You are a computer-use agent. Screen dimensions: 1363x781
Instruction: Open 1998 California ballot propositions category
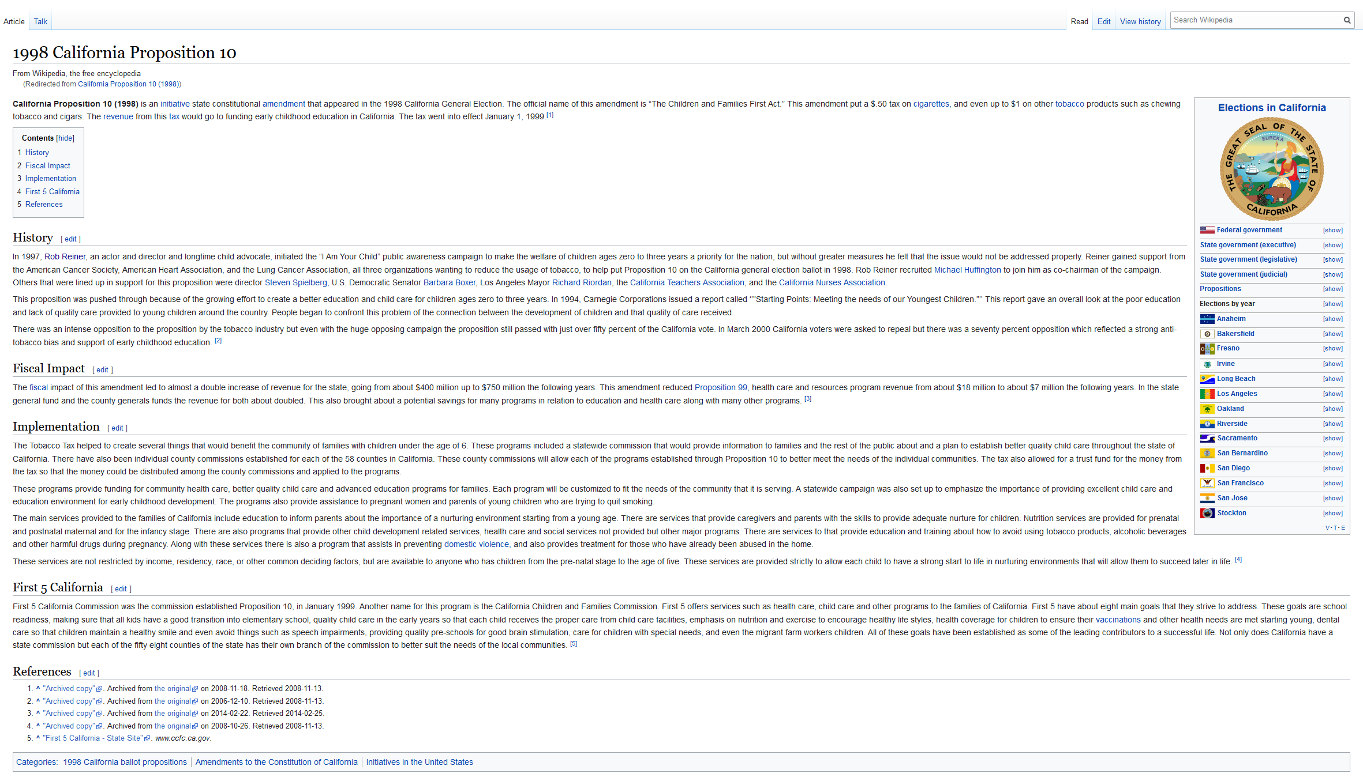click(125, 763)
